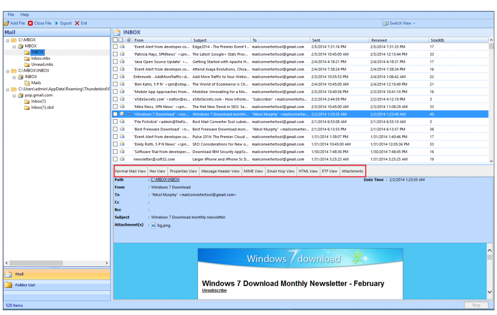Select the highlighted INBOX tree folder
The image size is (497, 315).
click(x=37, y=52)
